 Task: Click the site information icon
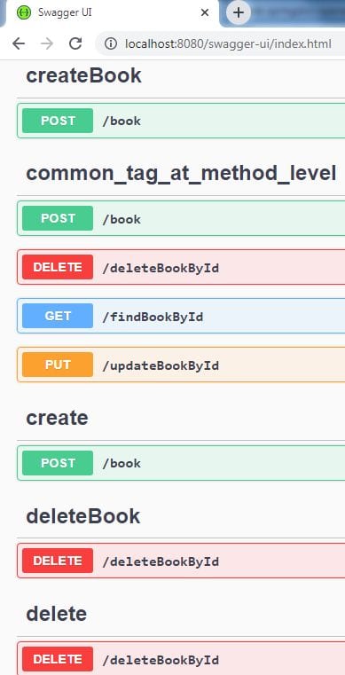click(x=111, y=43)
